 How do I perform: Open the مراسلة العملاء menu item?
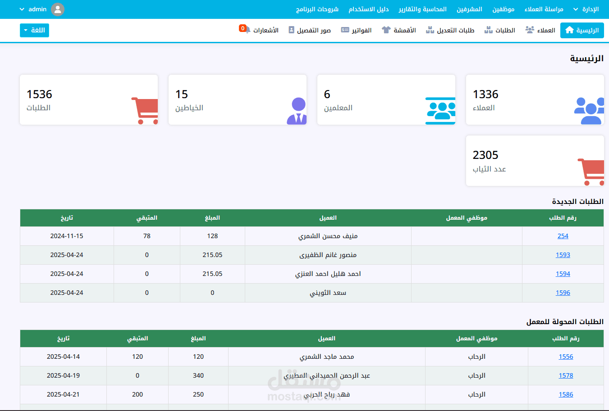tap(544, 9)
